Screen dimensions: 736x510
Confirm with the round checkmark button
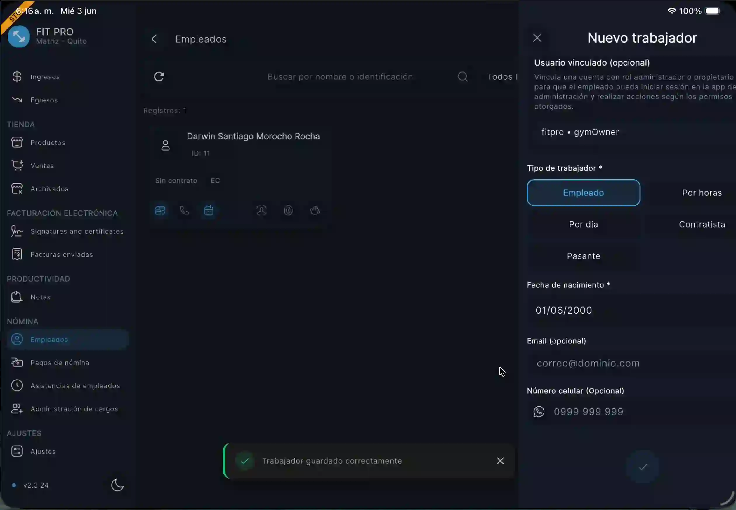(x=643, y=467)
